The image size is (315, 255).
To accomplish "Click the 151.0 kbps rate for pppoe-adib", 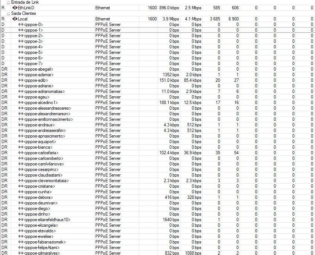I will point(169,80).
